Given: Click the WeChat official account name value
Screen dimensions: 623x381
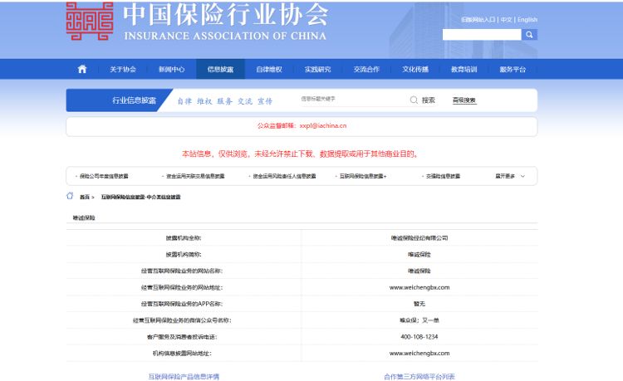Looking at the screenshot, I should (x=419, y=320).
